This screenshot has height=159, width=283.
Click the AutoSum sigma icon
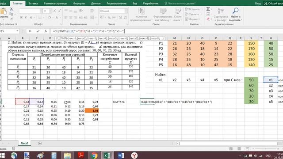208,9
